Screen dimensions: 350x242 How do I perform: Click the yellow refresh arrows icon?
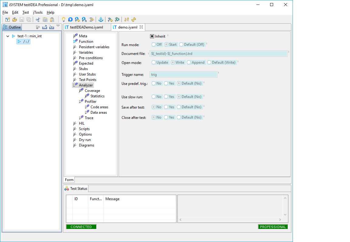pos(134,20)
